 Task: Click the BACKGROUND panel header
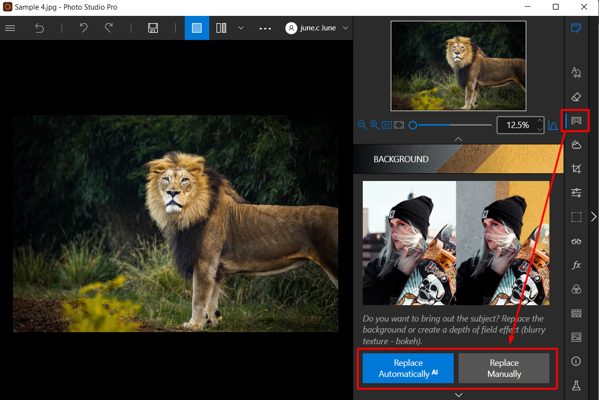(459, 159)
